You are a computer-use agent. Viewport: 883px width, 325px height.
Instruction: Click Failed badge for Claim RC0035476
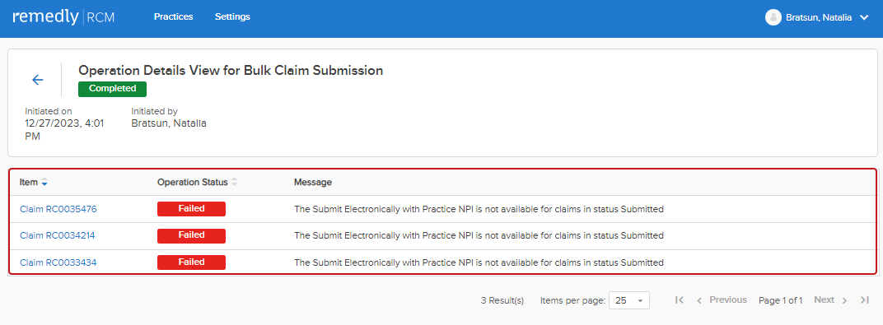191,209
